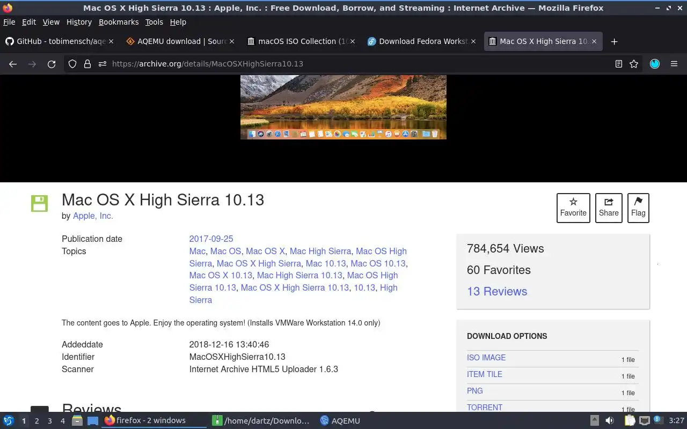Open the desktop start menu icon in taskbar
The image size is (687, 429).
[8, 421]
